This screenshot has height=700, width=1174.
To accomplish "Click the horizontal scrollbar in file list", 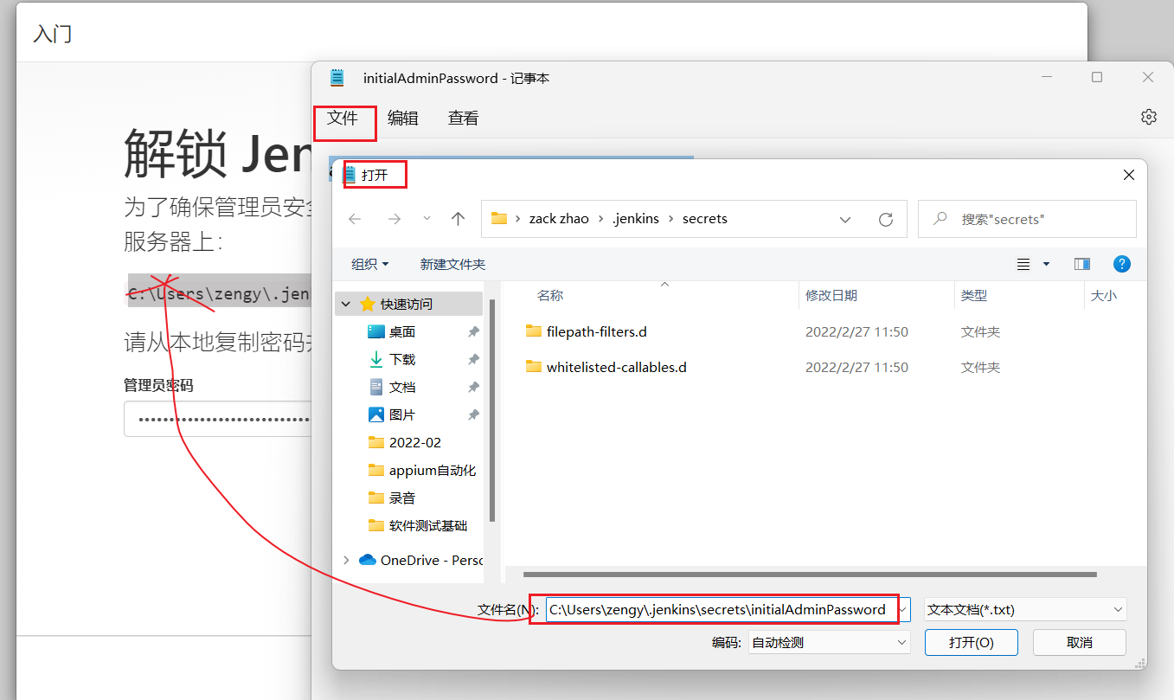I will click(810, 575).
